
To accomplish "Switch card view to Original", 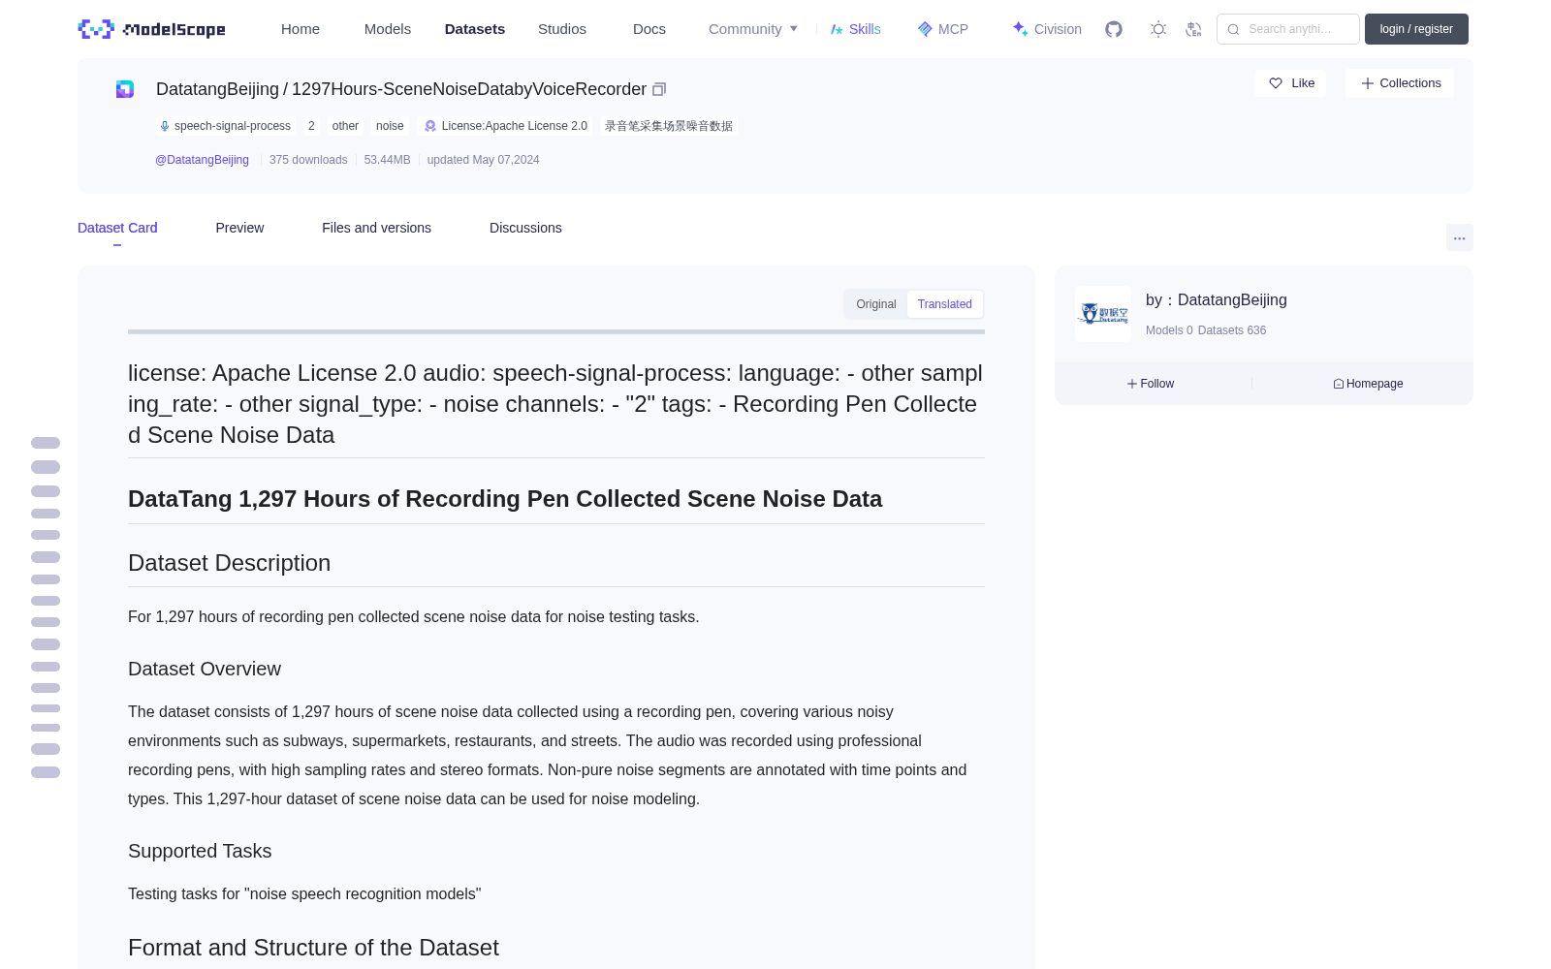I will [876, 304].
